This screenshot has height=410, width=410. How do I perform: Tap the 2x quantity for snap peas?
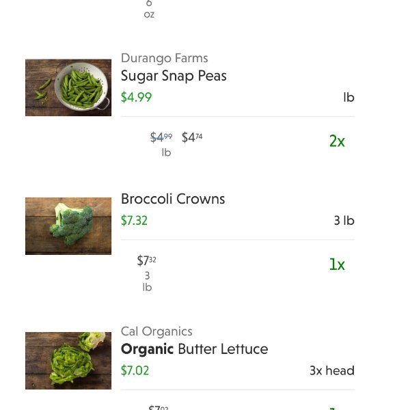pyautogui.click(x=337, y=141)
